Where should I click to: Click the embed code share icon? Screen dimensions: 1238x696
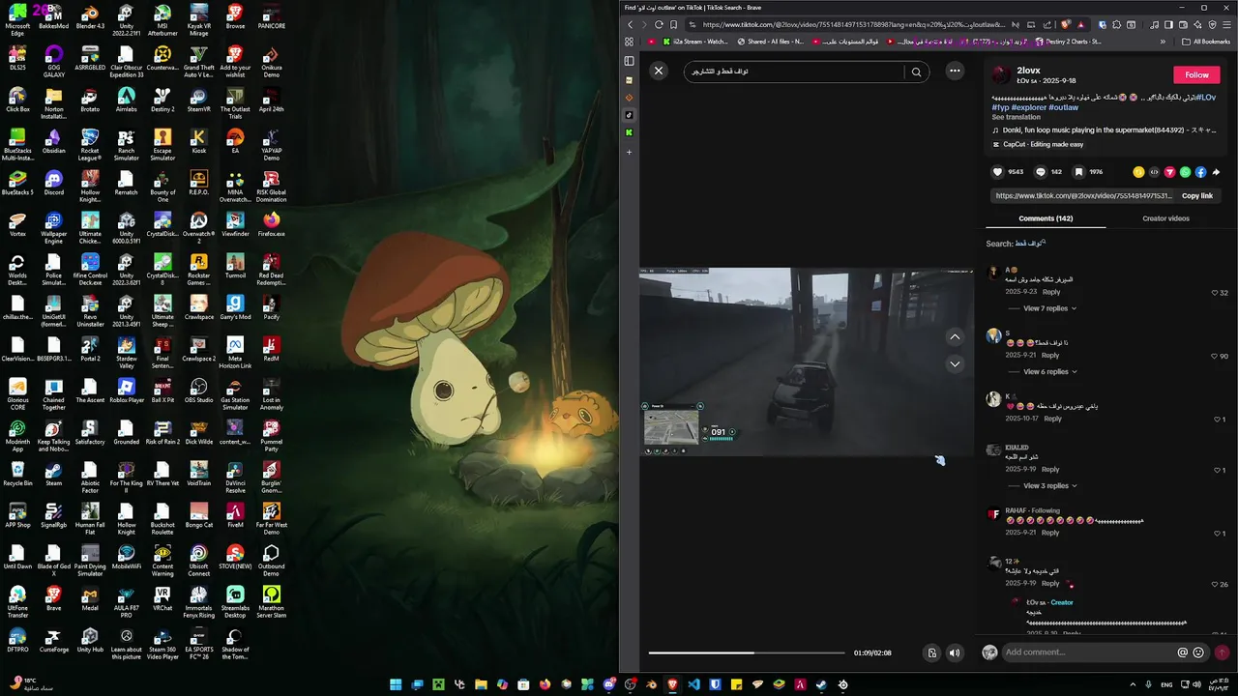coord(1154,172)
